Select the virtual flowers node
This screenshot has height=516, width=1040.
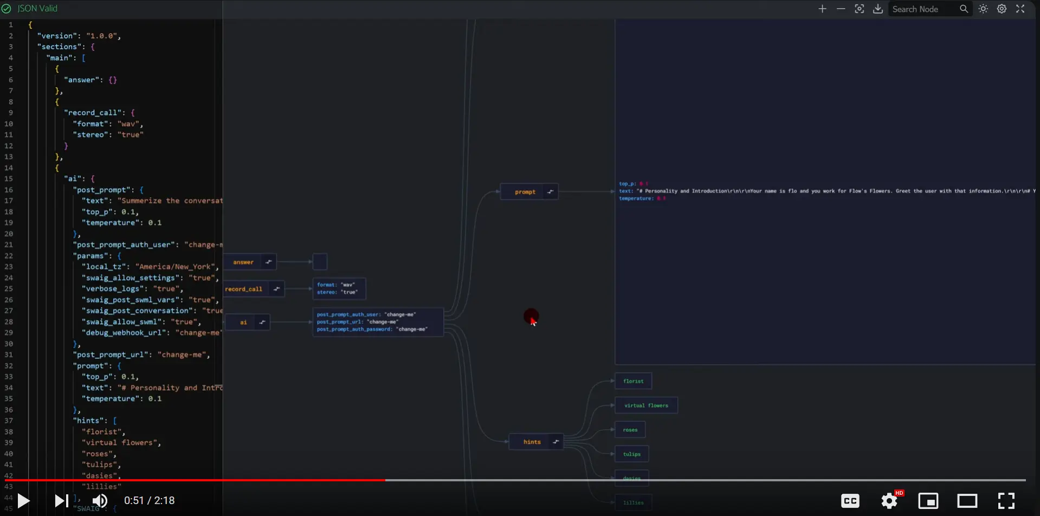coord(646,405)
